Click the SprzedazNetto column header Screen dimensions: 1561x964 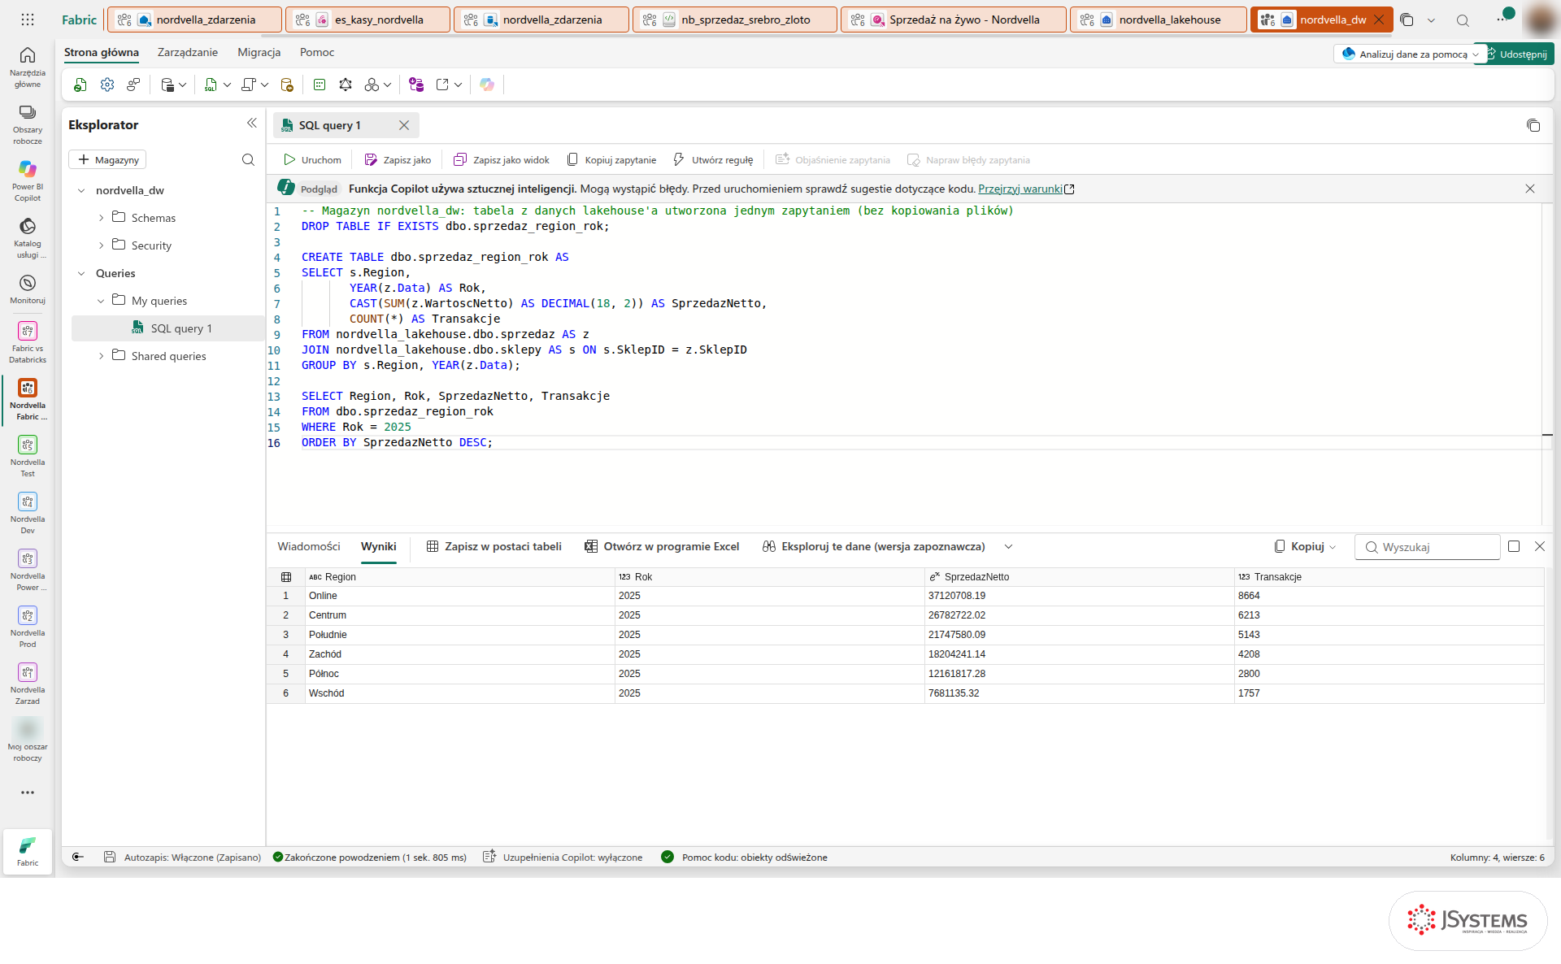(x=1079, y=577)
